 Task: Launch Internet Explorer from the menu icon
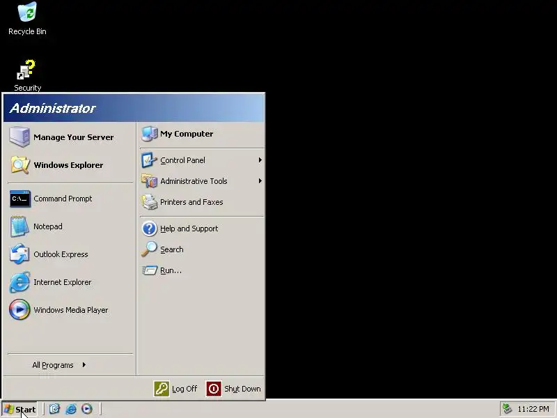[x=19, y=282]
